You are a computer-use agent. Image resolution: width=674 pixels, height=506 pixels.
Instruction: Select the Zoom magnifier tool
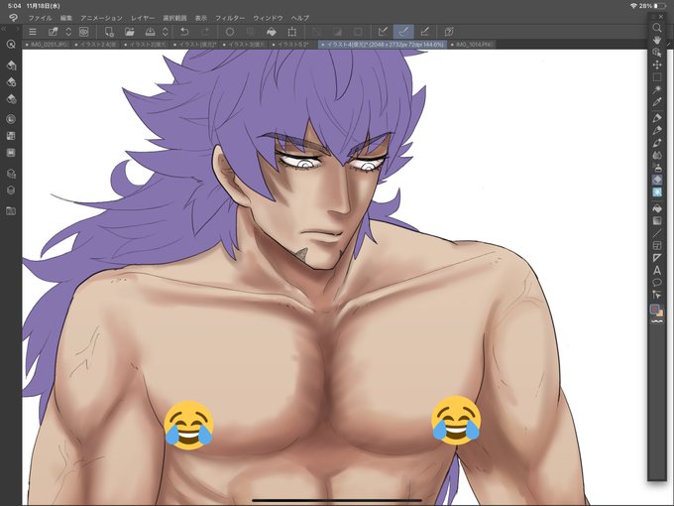pos(657,28)
